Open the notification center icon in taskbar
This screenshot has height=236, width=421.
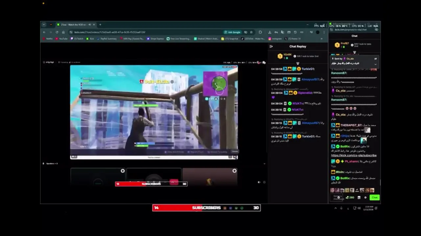point(376,208)
